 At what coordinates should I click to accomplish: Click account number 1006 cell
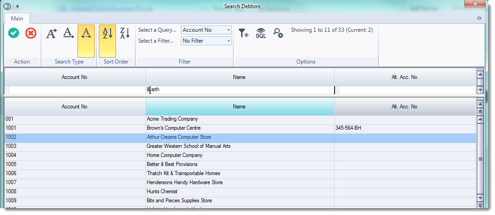tap(75, 173)
